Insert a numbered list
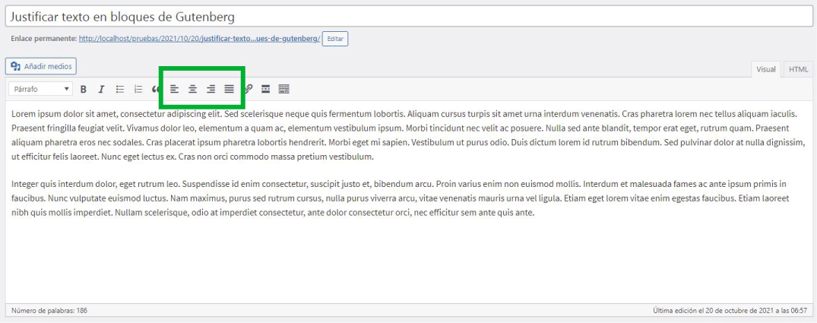Viewport: 817px width, 323px height. 138,89
